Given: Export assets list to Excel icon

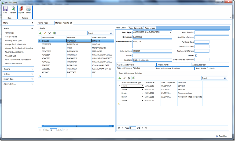Looking at the screenshot, I should pyautogui.click(x=54, y=33).
